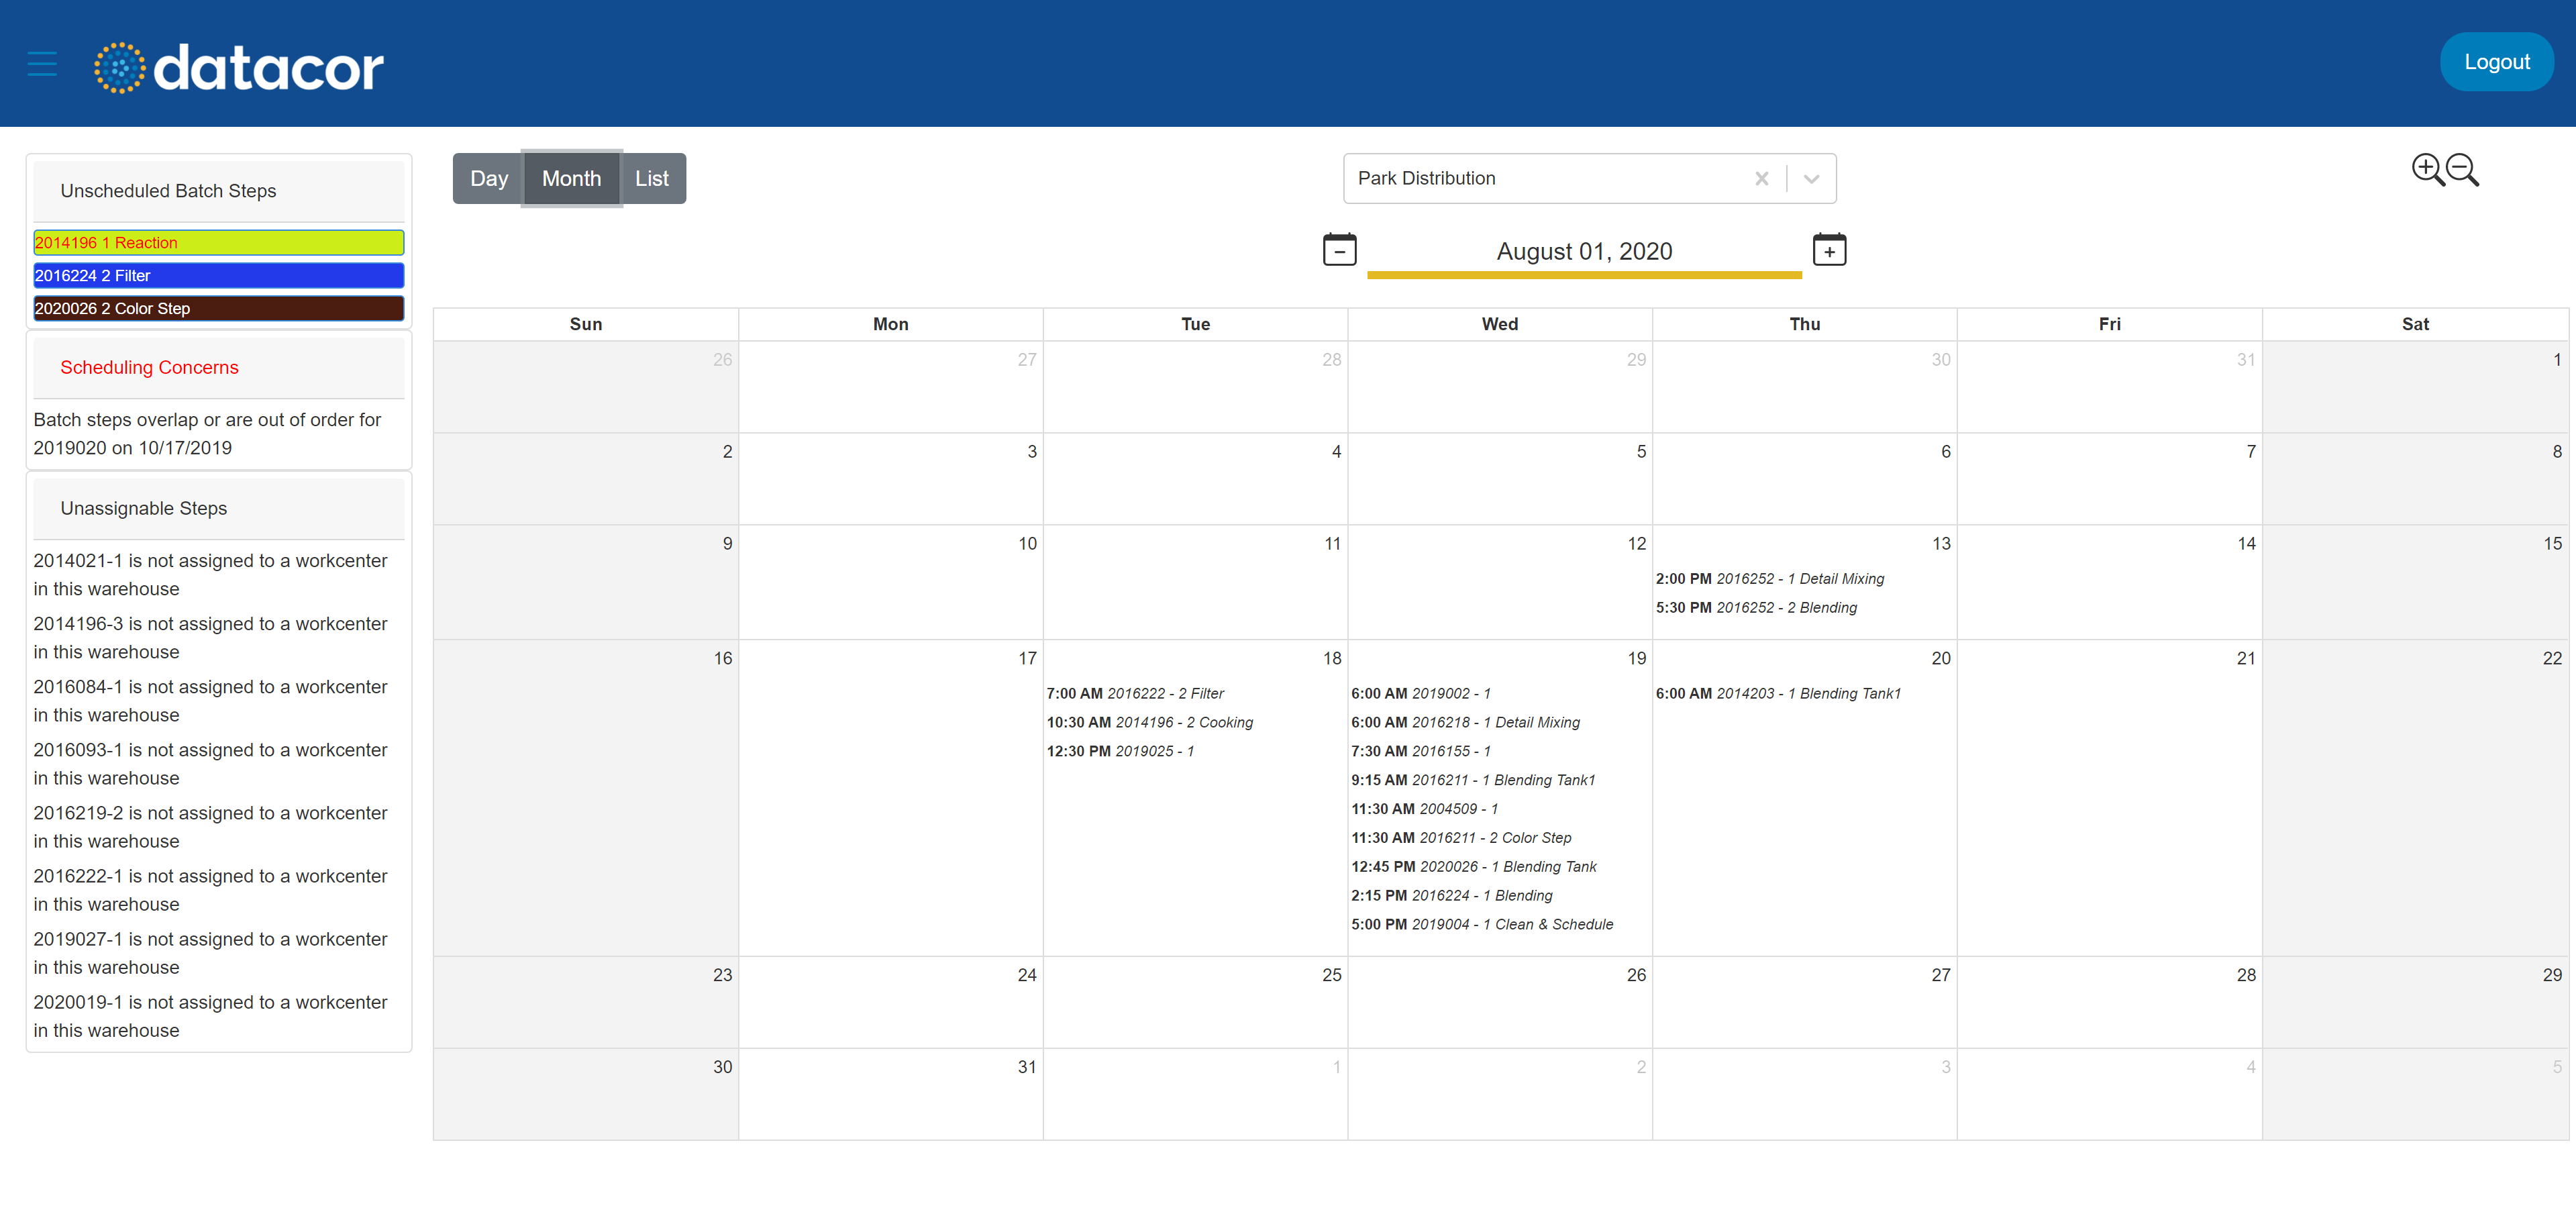The width and height of the screenshot is (2576, 1208).
Task: Select unscheduled step 2020026 2 Color Step
Action: [219, 308]
